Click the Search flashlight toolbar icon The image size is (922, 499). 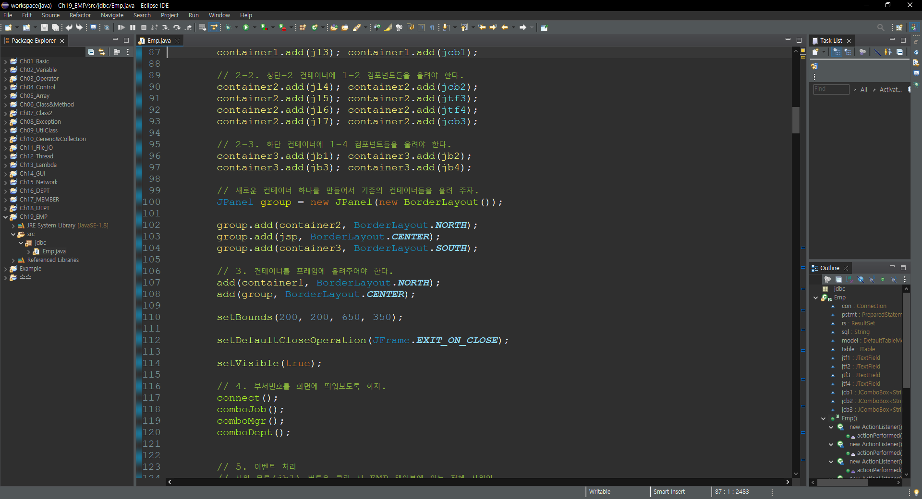coord(357,28)
